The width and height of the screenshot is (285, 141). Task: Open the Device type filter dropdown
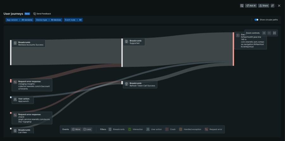[x=48, y=20]
